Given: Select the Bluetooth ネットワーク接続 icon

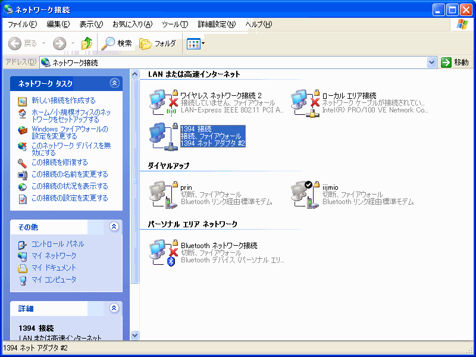Looking at the screenshot, I should pyautogui.click(x=163, y=253).
